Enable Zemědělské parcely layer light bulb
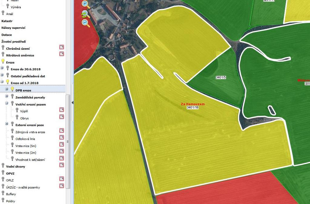310x204 pixels. click(12, 96)
